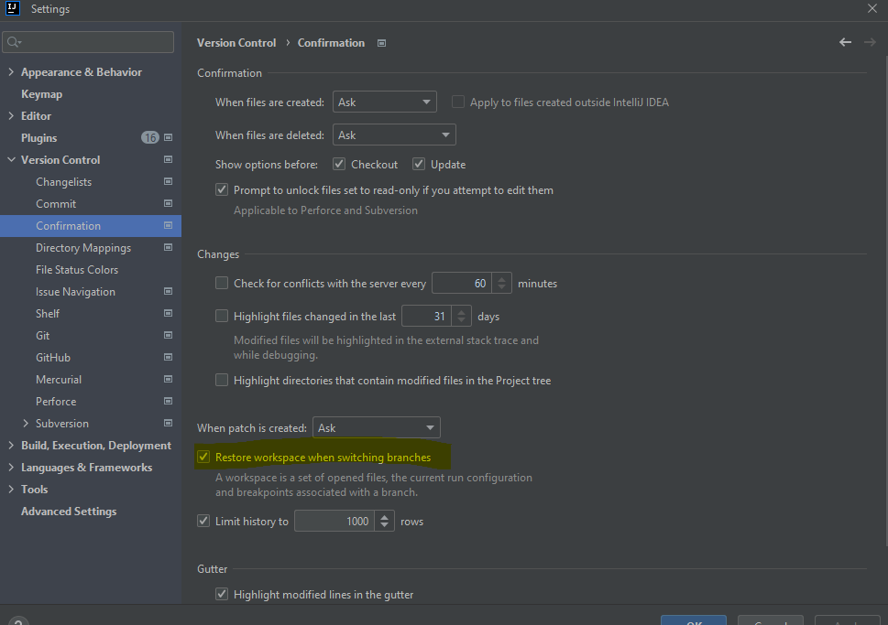The image size is (888, 625).
Task: Click the Version Control breadcrumb link
Action: click(236, 43)
